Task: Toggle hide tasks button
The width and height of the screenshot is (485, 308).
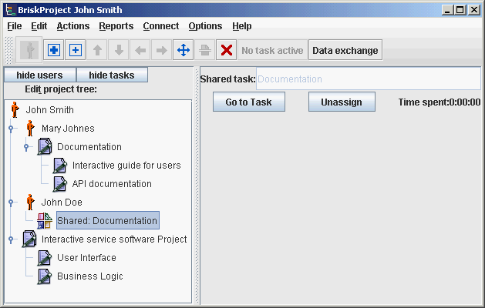Action: click(111, 75)
